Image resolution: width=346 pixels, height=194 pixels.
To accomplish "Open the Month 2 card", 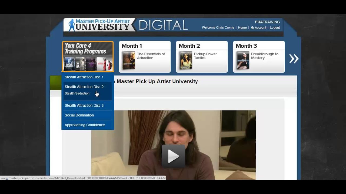I will (202, 57).
